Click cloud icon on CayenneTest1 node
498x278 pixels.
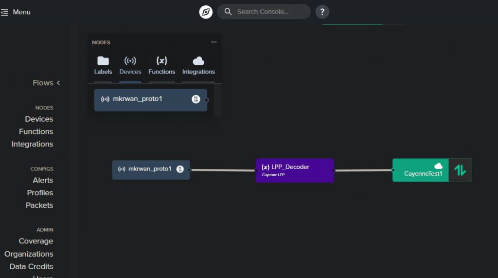[438, 166]
